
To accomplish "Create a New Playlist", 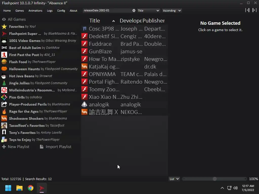I will pos(16,147).
